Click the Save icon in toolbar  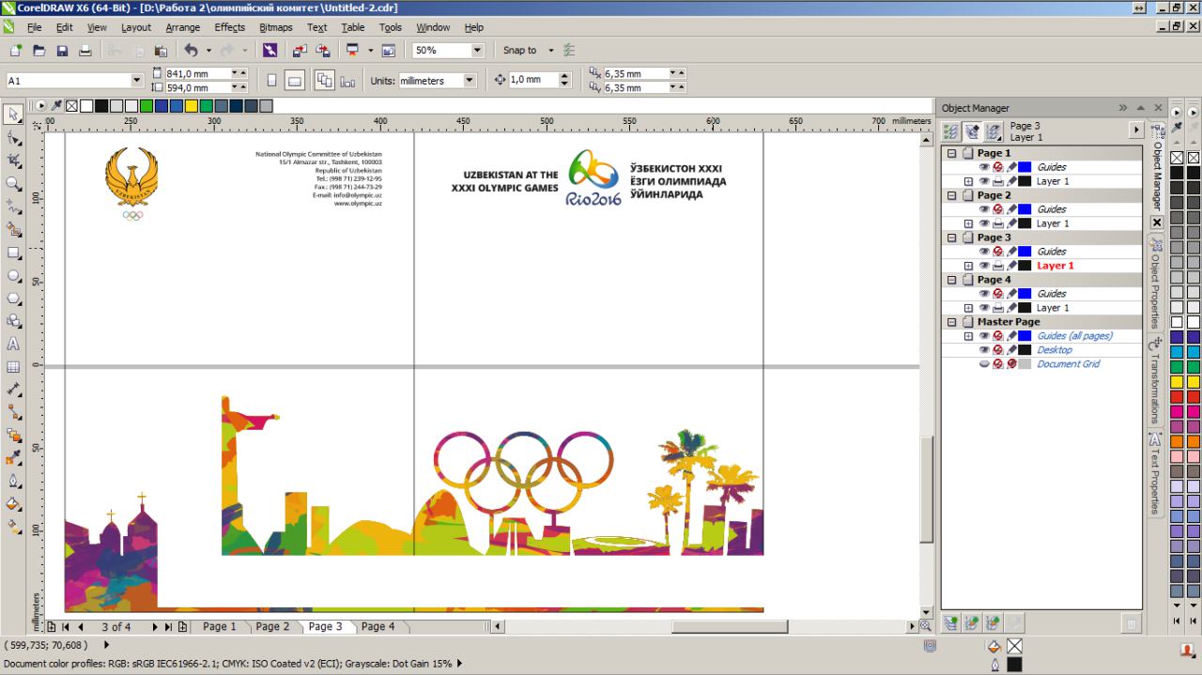click(62, 51)
